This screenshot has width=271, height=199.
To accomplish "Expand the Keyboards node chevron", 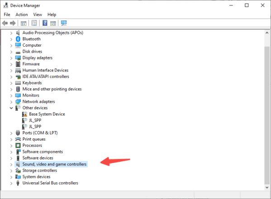I will tap(11, 83).
